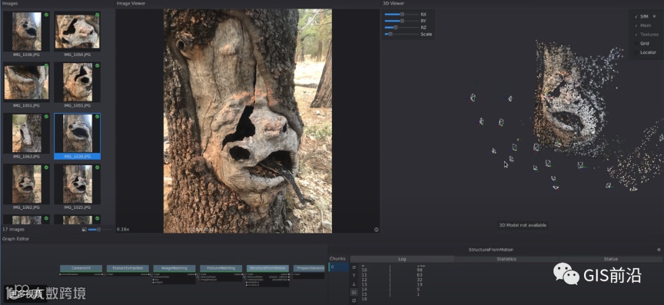Select thumbnail IMG_1050.JPG
Screen dimensions: 664x305
click(77, 31)
